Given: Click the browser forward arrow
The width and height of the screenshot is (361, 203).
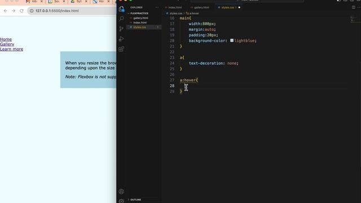Looking at the screenshot, I should pyautogui.click(x=14, y=11).
